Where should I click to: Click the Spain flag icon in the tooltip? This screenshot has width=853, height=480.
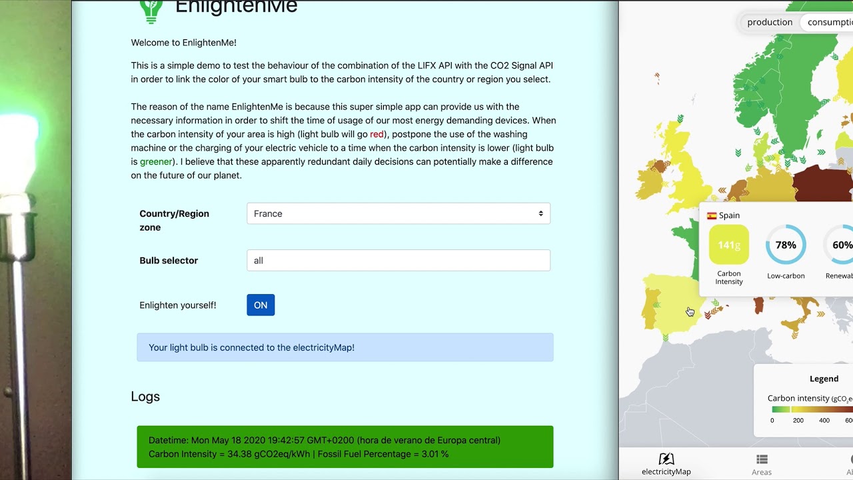(712, 215)
